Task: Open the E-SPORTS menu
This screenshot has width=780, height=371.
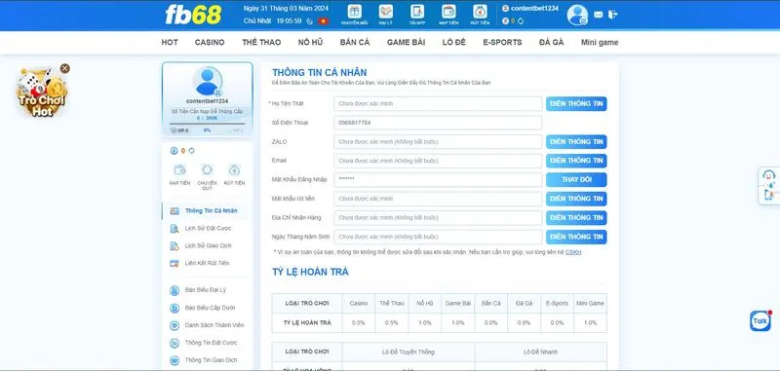Action: (502, 42)
